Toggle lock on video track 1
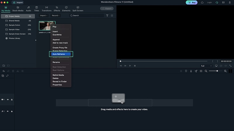 (x=12, y=99)
